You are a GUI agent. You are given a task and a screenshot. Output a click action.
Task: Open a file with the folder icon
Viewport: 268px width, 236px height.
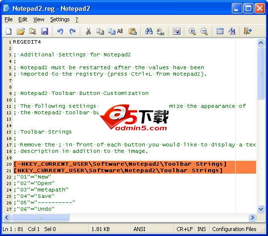point(21,31)
